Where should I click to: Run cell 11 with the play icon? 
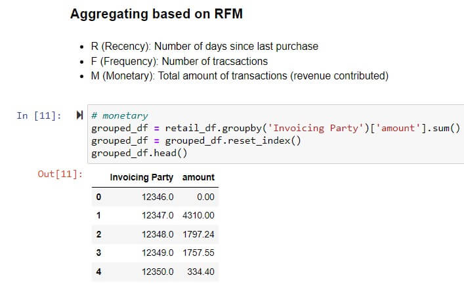[79, 115]
